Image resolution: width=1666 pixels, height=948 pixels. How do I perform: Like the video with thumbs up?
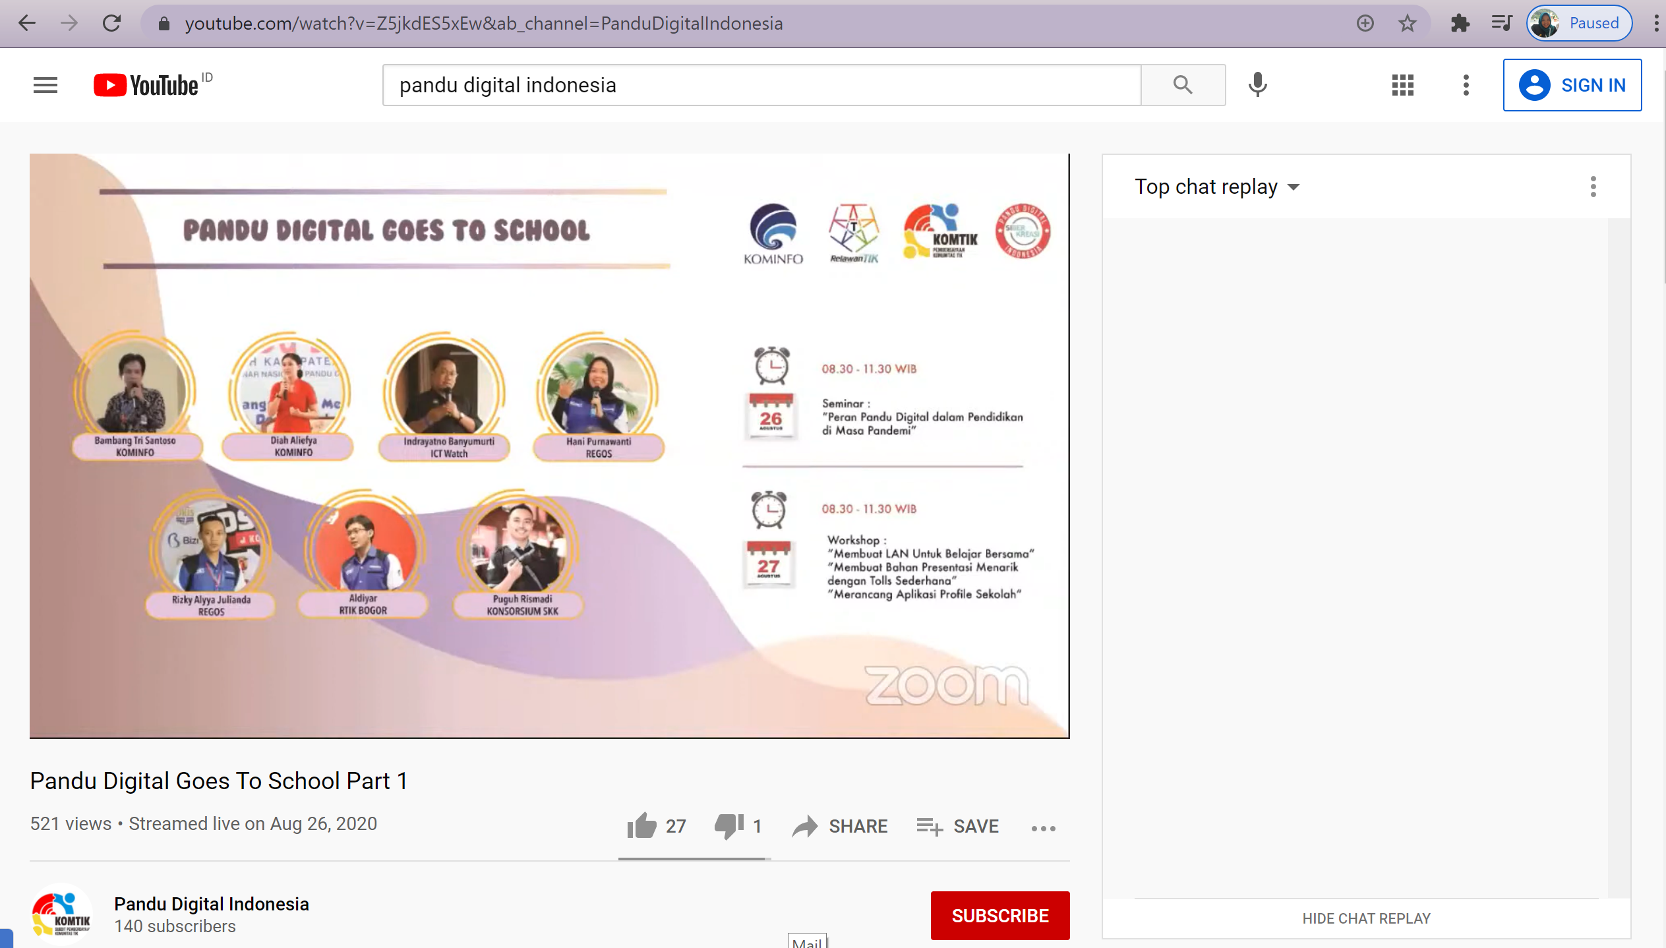click(x=642, y=825)
